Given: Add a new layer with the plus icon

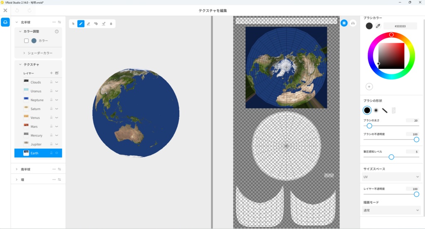Looking at the screenshot, I should coord(51,73).
